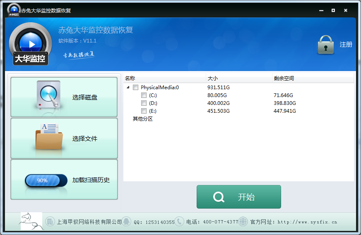Click the 90% progress bar
The height and width of the screenshot is (235, 361).
pos(46,180)
